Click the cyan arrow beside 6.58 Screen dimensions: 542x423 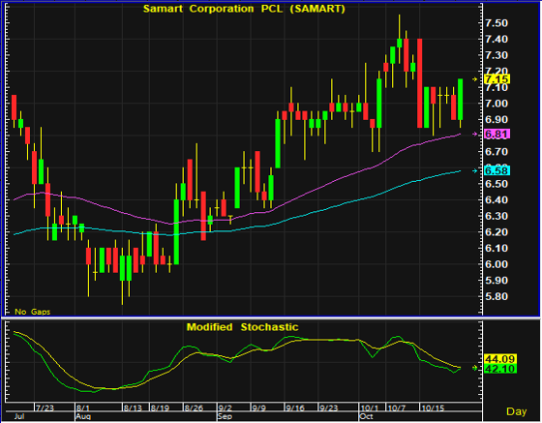click(475, 170)
